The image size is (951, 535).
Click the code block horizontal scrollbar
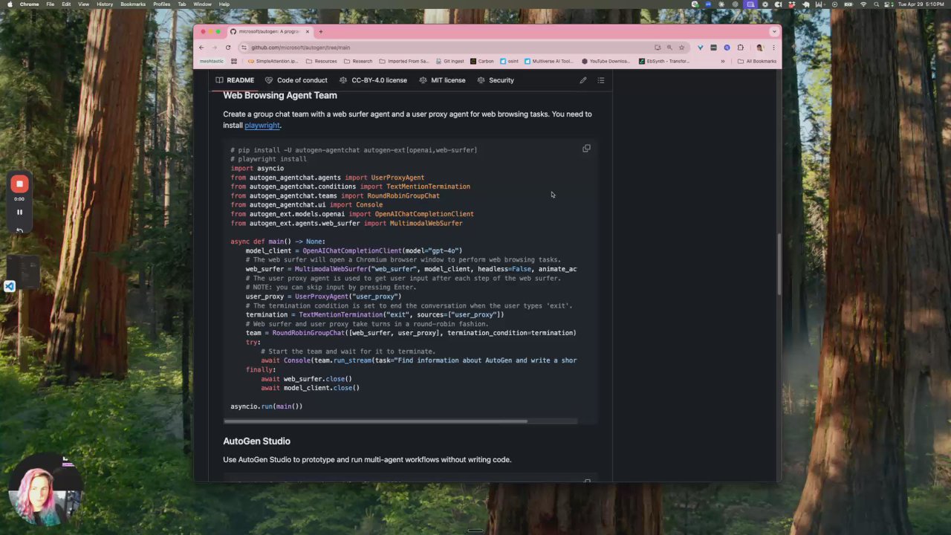(375, 421)
